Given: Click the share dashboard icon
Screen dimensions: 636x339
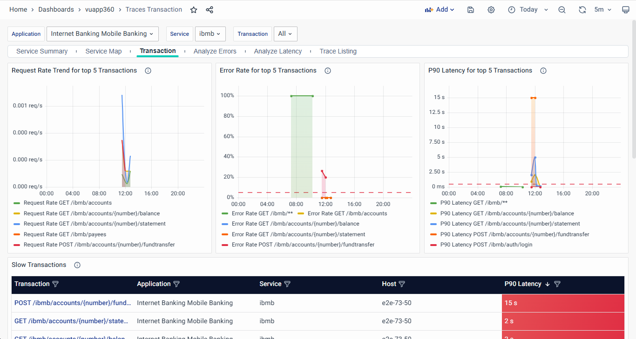Looking at the screenshot, I should coord(210,10).
